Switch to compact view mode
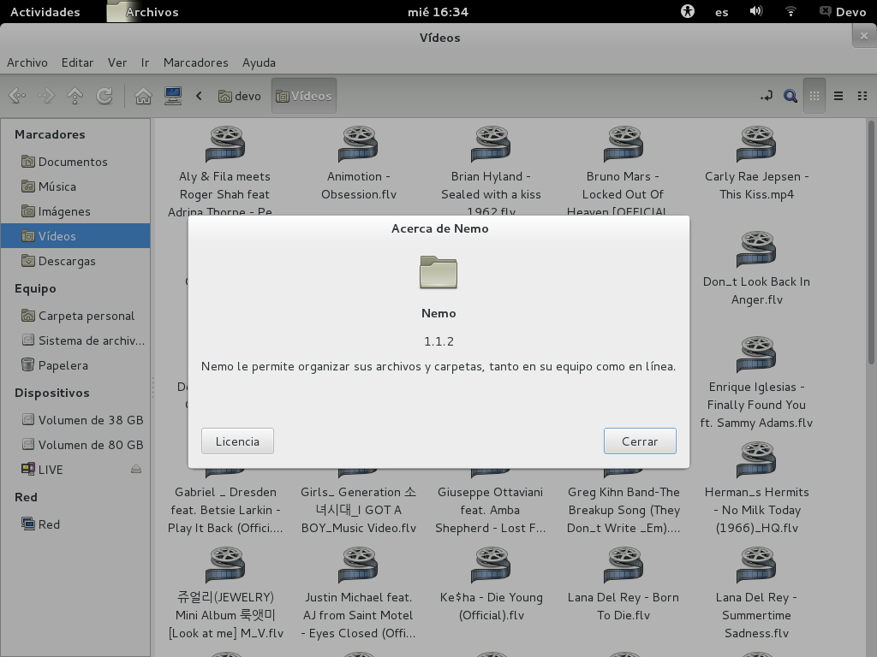 point(862,96)
